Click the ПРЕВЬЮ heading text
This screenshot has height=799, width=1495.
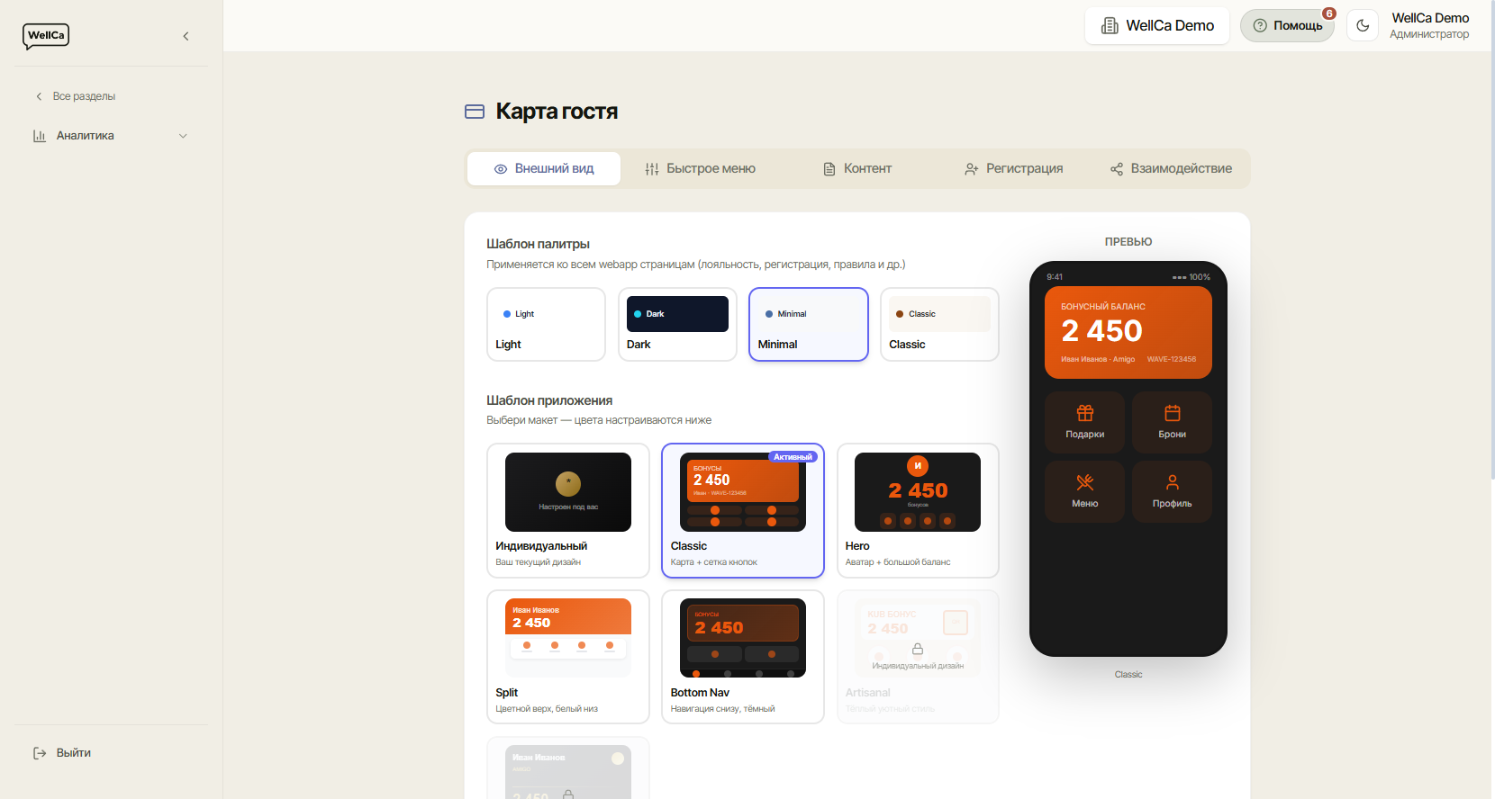(1128, 242)
